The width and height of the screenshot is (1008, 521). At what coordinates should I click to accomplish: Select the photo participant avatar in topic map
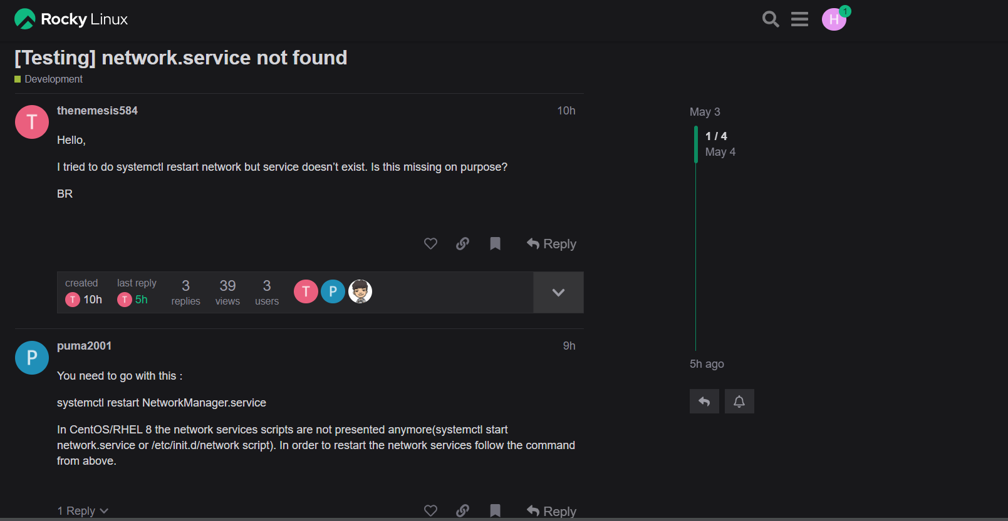[x=360, y=291]
